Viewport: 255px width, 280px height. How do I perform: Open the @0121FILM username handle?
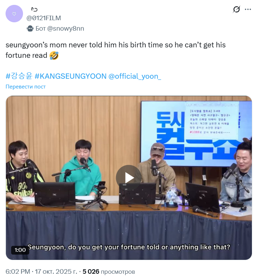pos(44,18)
